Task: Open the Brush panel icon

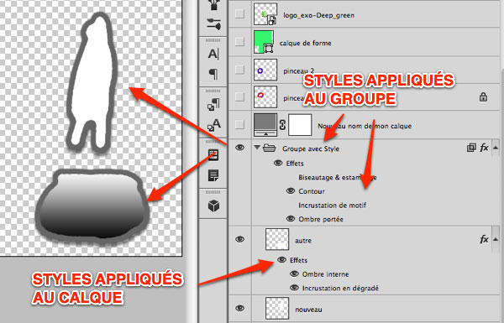Action: 213,24
